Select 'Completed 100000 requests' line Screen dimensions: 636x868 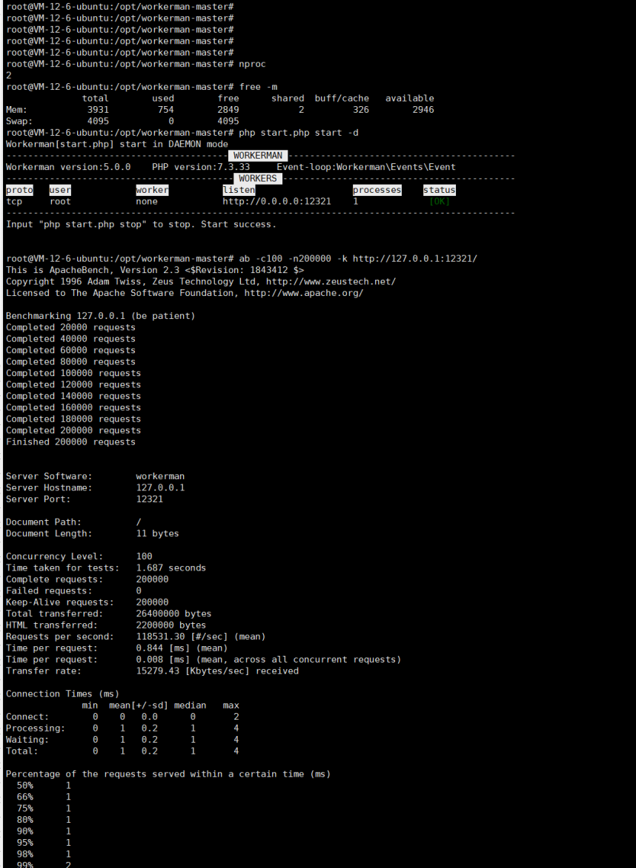(73, 373)
